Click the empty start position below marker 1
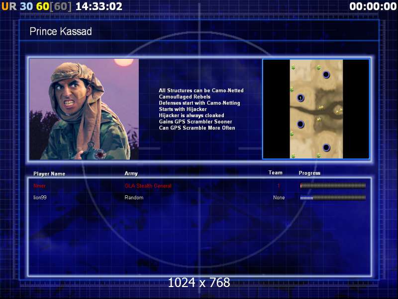The width and height of the screenshot is (398, 299). coord(300,124)
